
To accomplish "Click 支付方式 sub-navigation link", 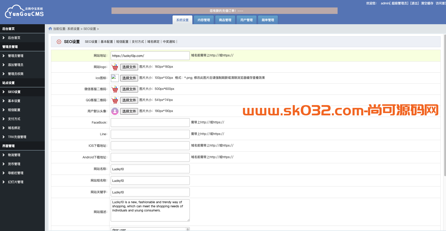I will (138, 42).
